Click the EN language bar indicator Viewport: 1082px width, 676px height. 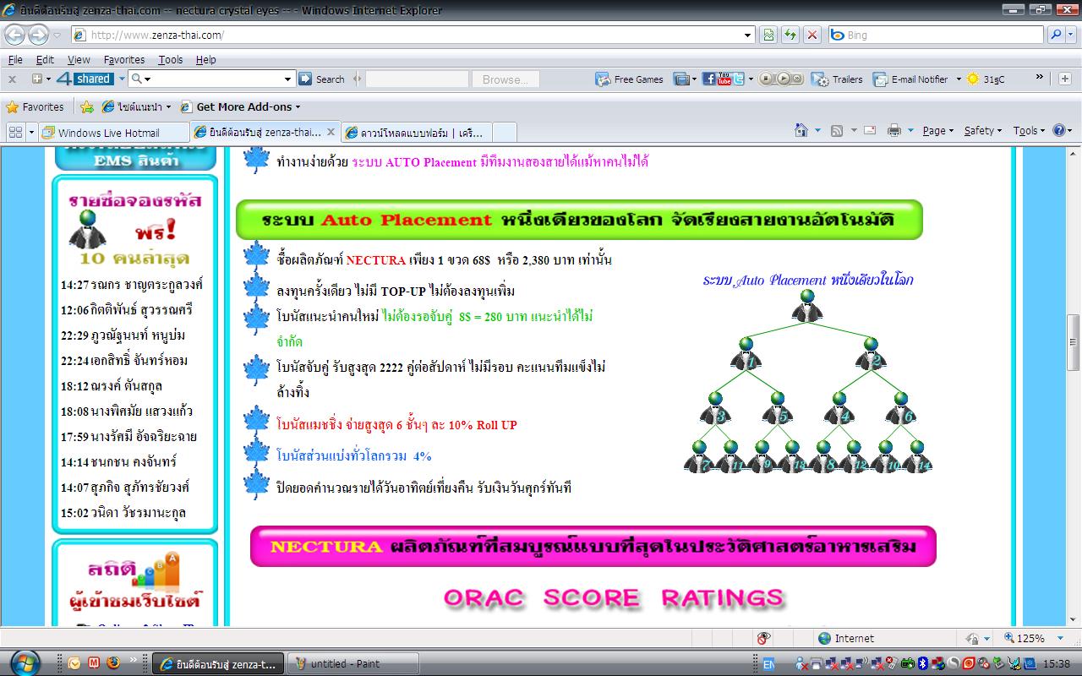tap(768, 663)
